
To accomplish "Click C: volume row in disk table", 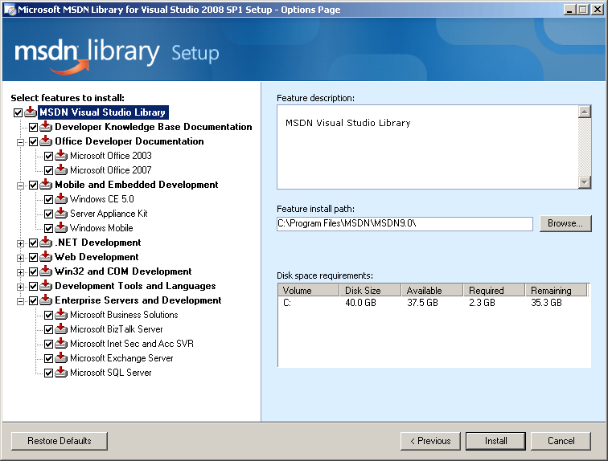I will (x=433, y=303).
